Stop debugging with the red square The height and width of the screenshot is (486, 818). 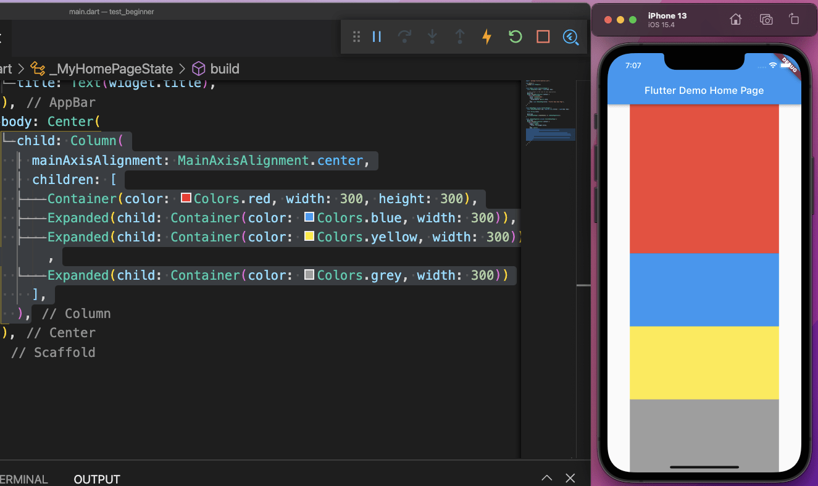pyautogui.click(x=543, y=37)
